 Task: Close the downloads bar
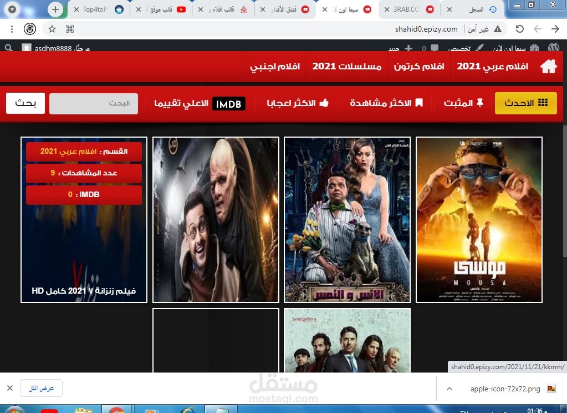[10, 388]
